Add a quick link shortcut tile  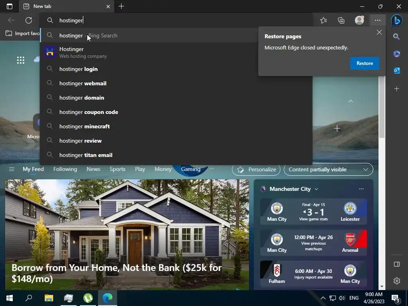click(337, 128)
